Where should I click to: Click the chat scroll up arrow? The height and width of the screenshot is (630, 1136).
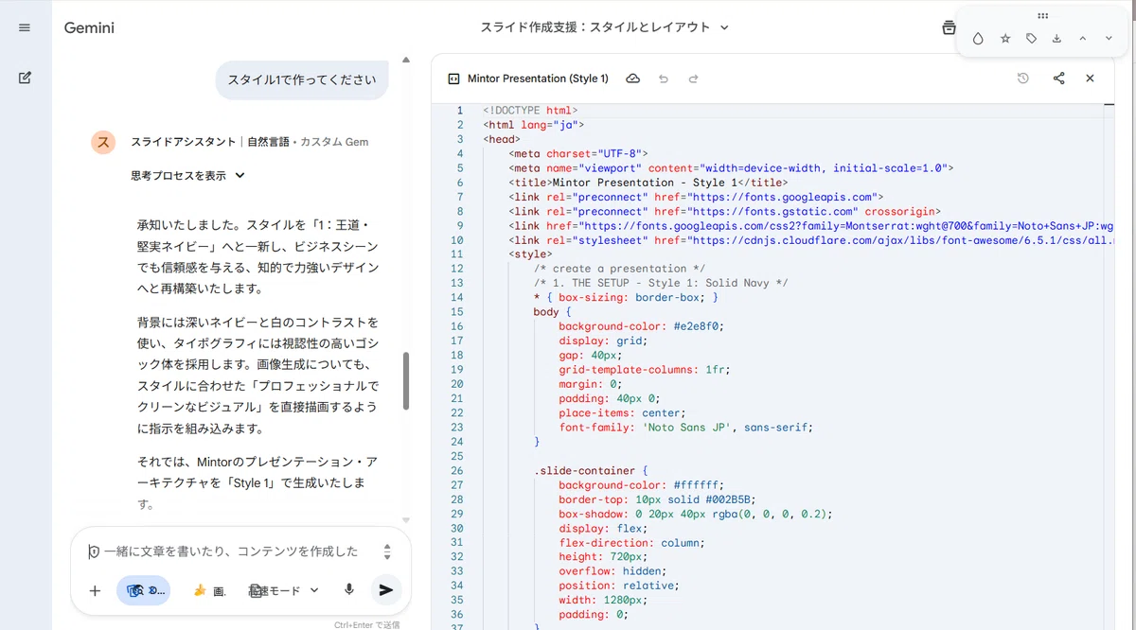(x=406, y=60)
